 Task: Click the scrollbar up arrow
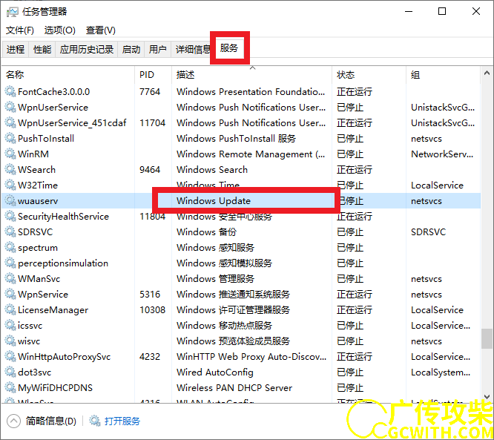(487, 73)
